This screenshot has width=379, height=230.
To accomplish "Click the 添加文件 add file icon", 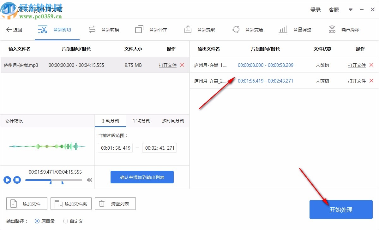I will coord(13,204).
